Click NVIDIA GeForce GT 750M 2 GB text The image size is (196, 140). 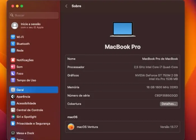click(156, 75)
